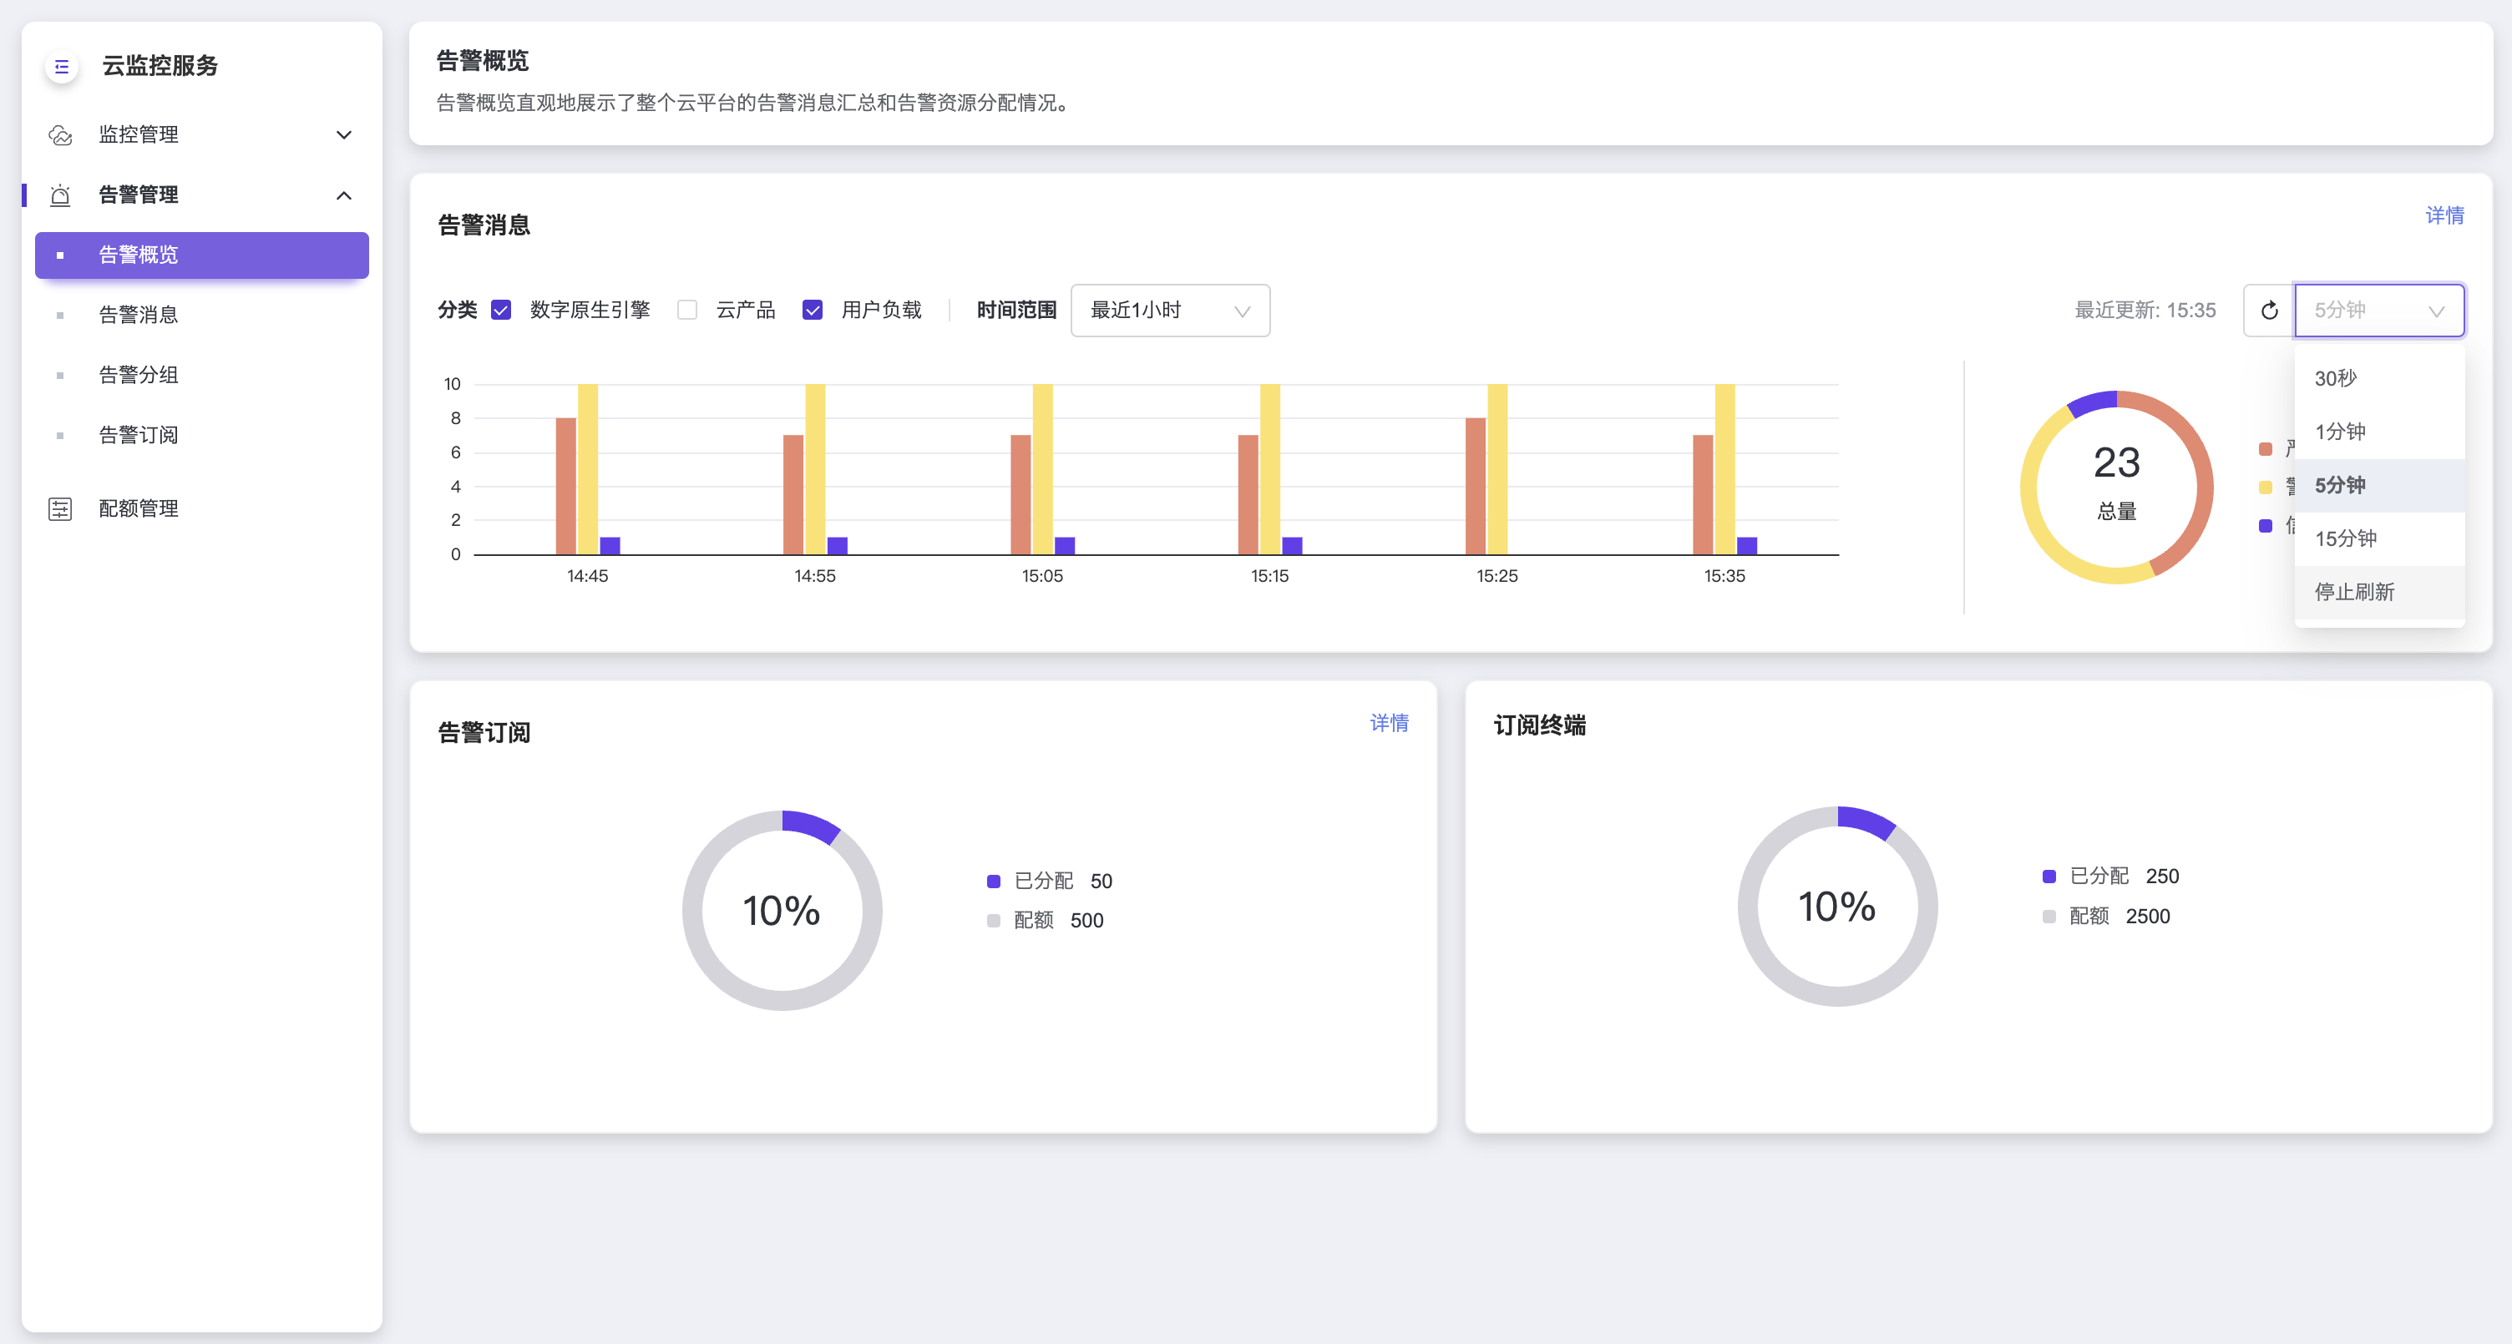Open the 最近1小时 time range dropdown

point(1169,310)
